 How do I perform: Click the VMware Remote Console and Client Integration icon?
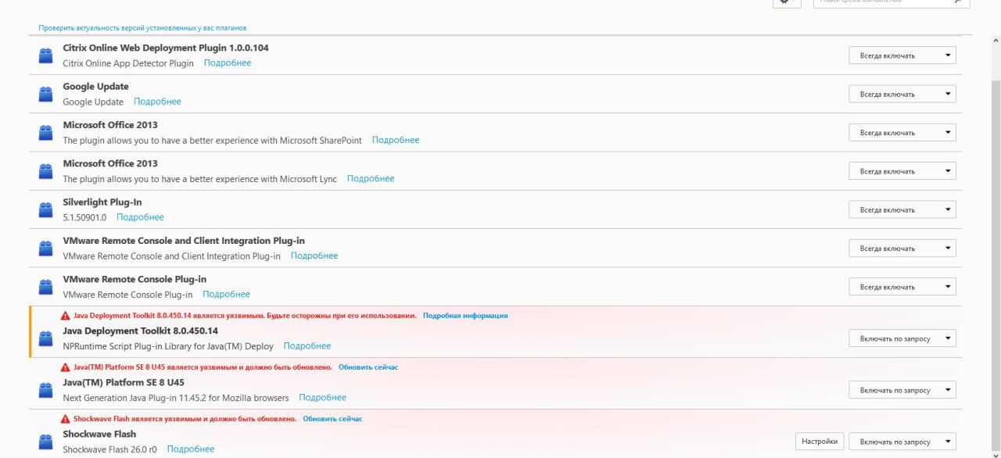coord(45,248)
